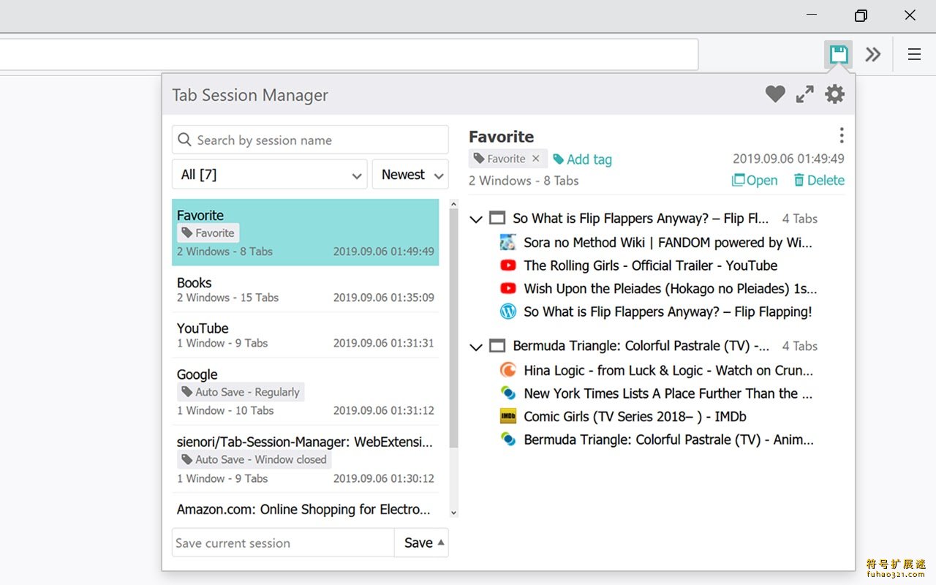Click the 2019.09.06 01:49:49 timestamp in details

click(x=788, y=159)
